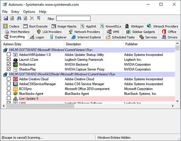Uncheck the ShadowPlay autorun entry

(9, 69)
